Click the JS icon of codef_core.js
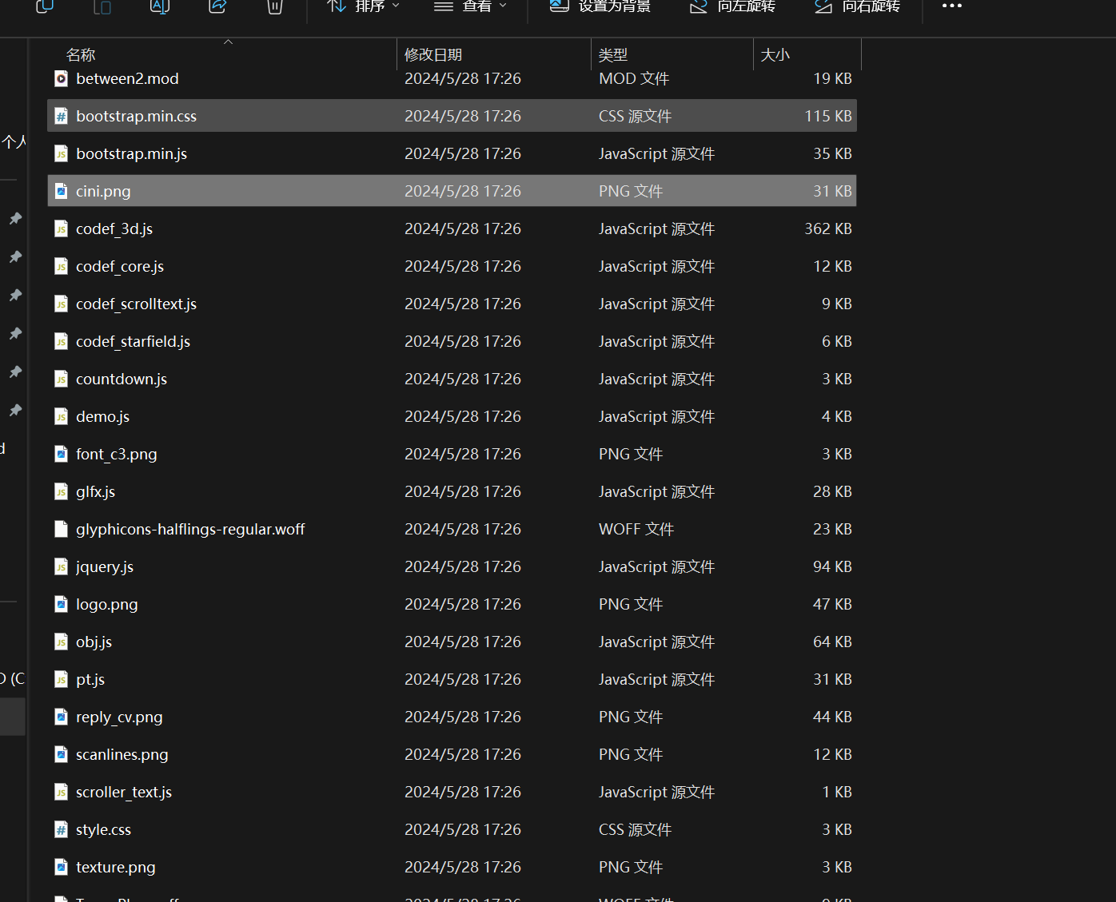The image size is (1116, 902). (x=61, y=266)
